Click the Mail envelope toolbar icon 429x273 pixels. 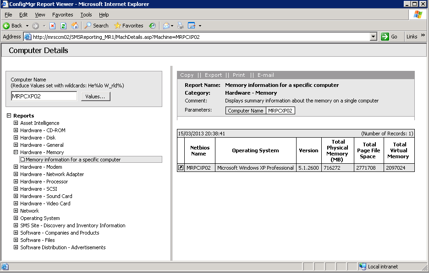pos(166,26)
